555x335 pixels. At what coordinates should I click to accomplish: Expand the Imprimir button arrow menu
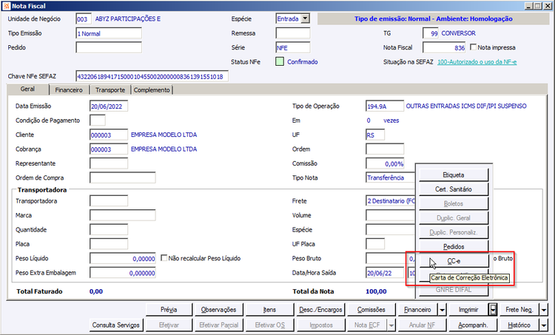click(493, 310)
